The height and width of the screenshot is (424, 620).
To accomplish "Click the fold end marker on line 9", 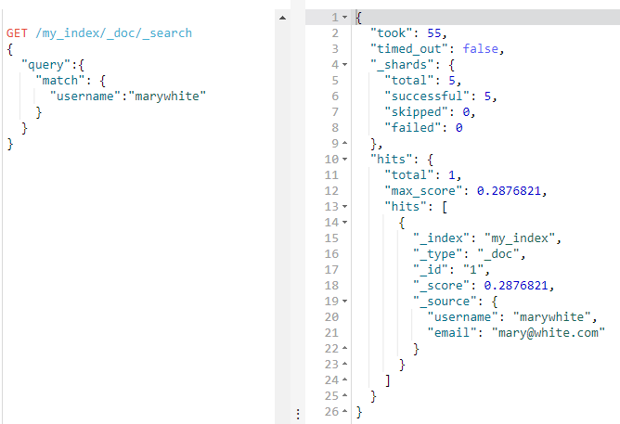I will tap(344, 143).
